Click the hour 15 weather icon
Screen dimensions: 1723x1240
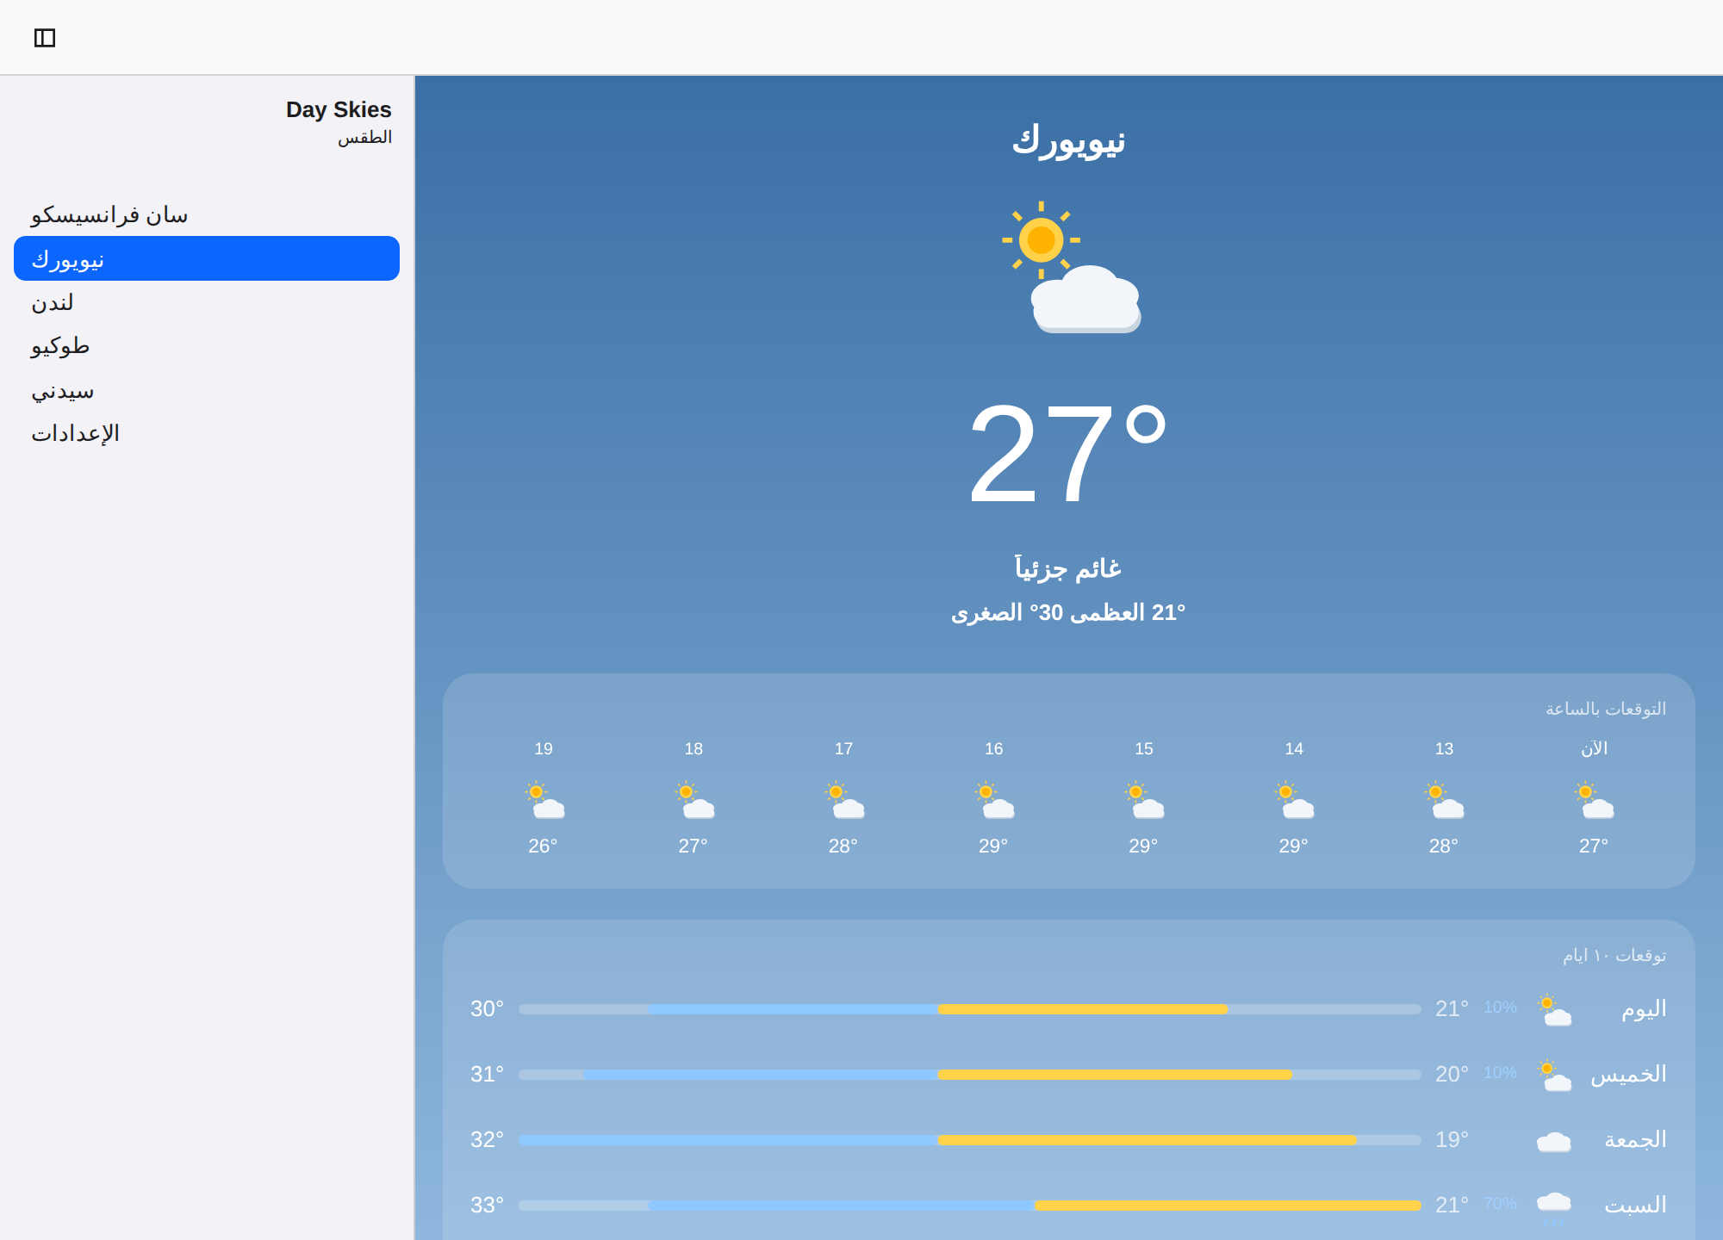tap(1144, 800)
